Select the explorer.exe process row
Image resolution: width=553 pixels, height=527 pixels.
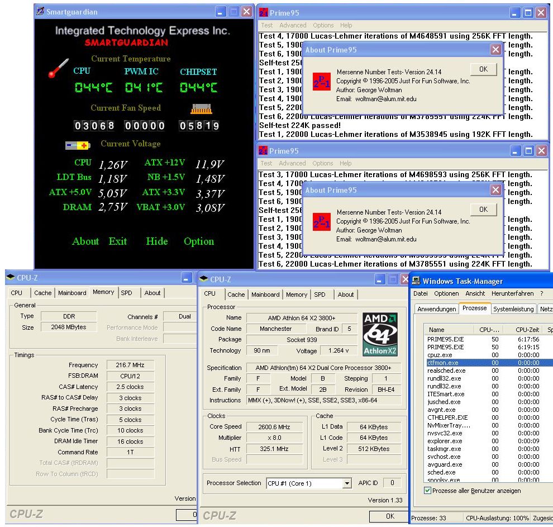488,441
